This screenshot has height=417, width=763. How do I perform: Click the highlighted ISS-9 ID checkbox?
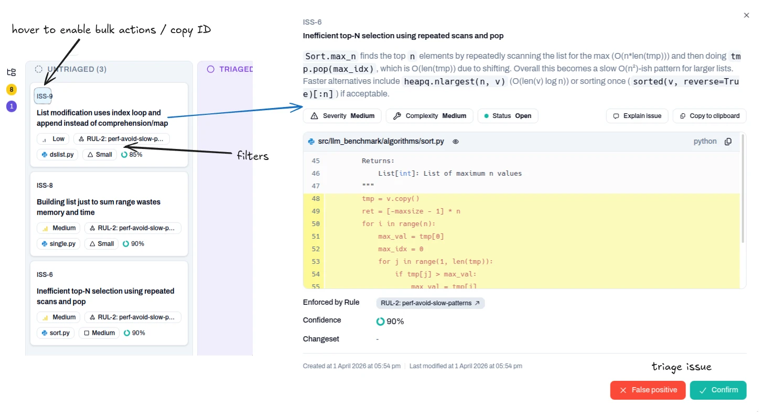43,96
